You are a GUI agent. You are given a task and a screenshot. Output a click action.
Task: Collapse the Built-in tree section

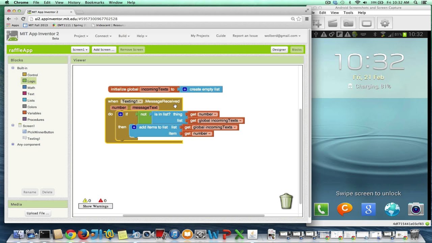[x=13, y=68]
